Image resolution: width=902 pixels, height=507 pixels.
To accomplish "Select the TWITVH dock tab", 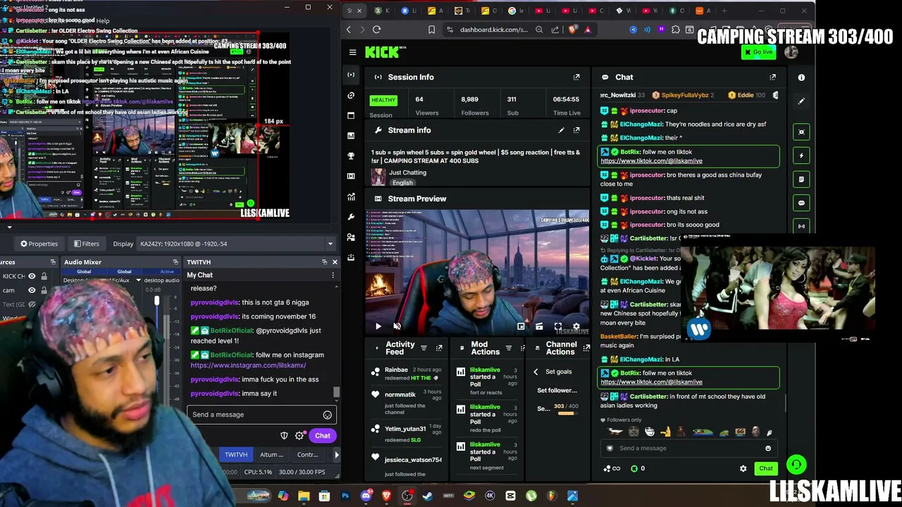I will [236, 455].
